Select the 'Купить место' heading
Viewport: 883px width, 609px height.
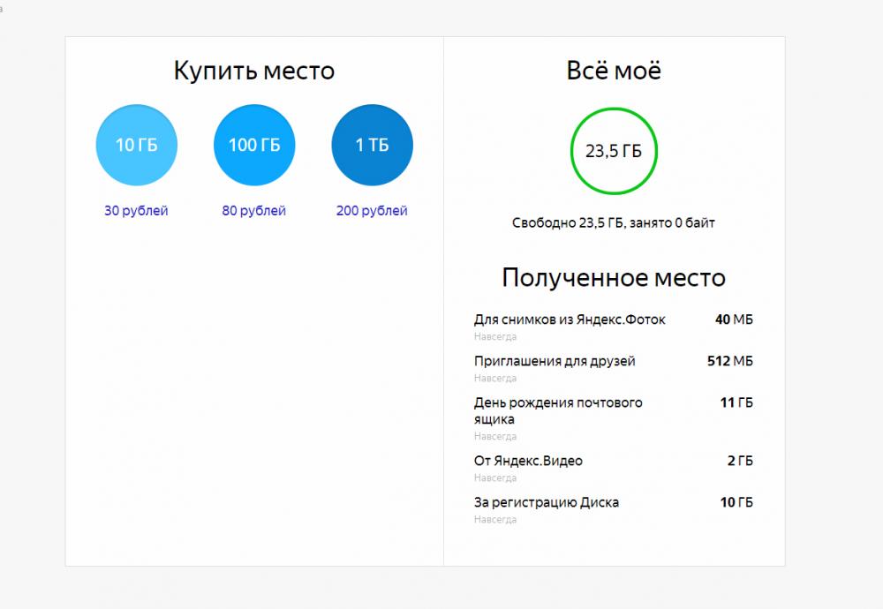(254, 71)
